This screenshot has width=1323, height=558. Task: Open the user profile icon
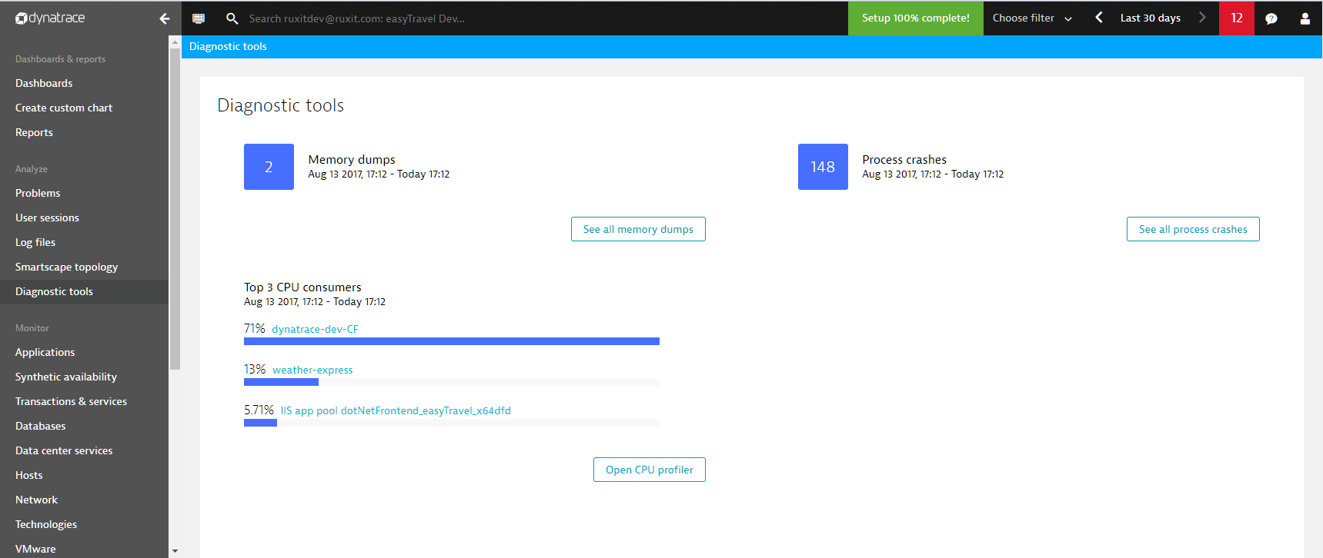tap(1305, 18)
